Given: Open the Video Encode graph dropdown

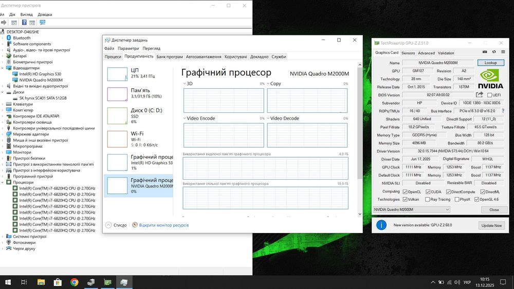Looking at the screenshot, I should pyautogui.click(x=185, y=118).
